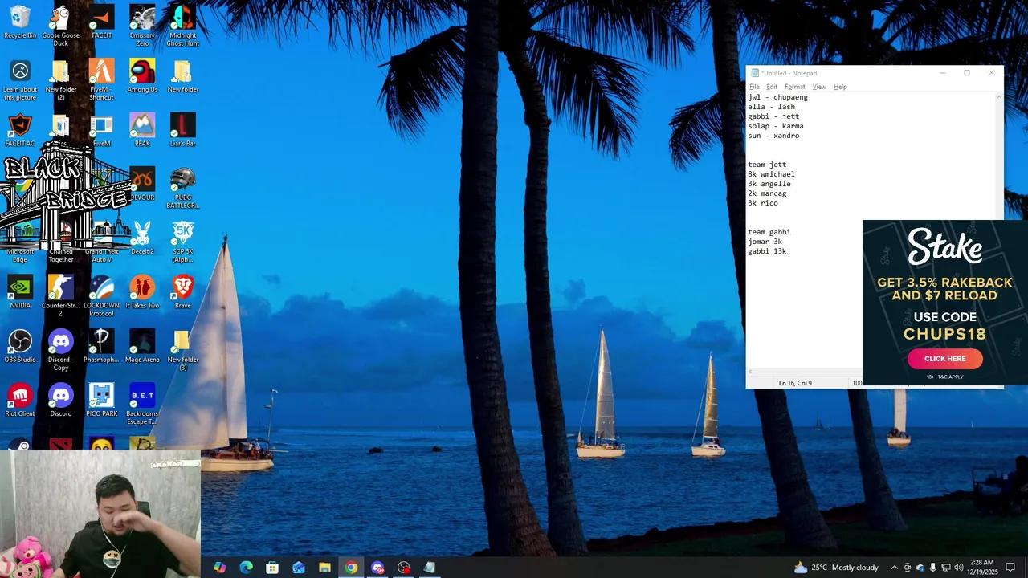Open the notification center button
1028x578 pixels.
(1010, 568)
